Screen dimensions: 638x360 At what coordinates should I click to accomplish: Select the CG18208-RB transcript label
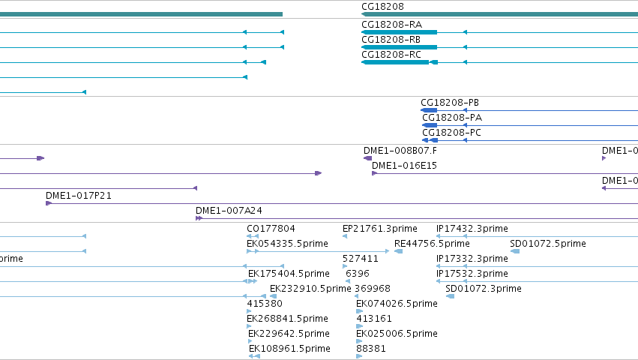[x=391, y=40]
